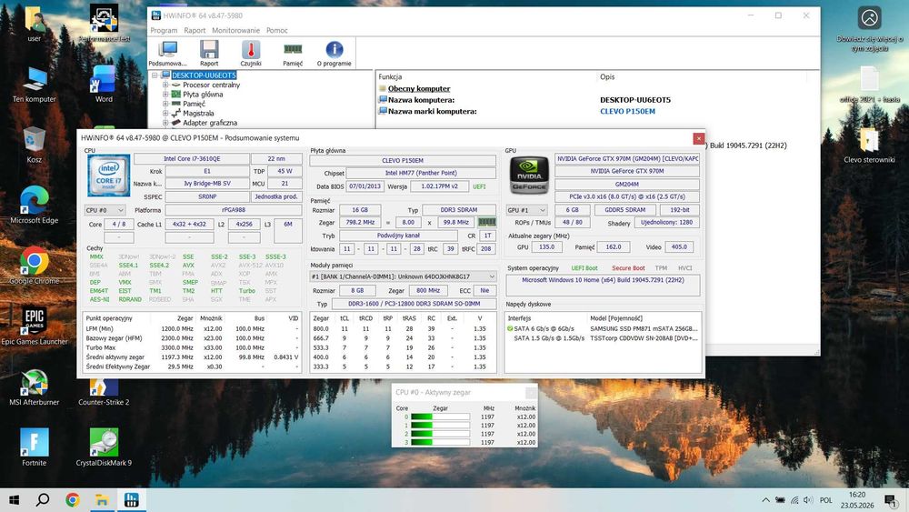Expand the Pamięć tree node
This screenshot has height=512, width=909.
[x=165, y=104]
